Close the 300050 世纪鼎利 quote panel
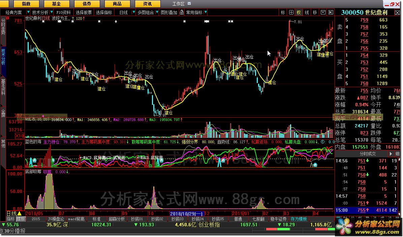Screen dimensions: 403x237 [397, 12]
